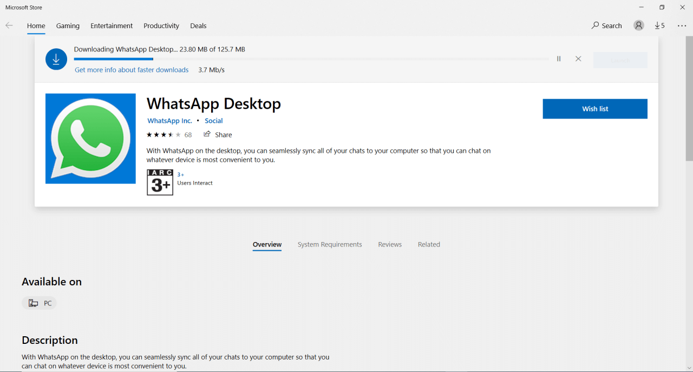
Task: Click the download progress bar
Action: pos(311,58)
